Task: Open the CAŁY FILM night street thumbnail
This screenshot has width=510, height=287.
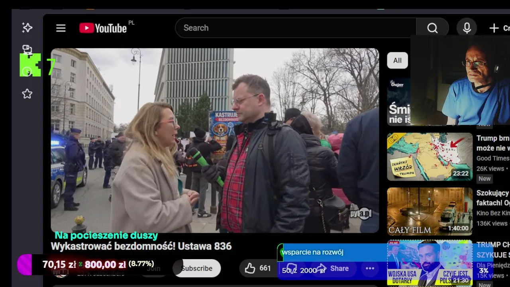Action: coord(430,212)
